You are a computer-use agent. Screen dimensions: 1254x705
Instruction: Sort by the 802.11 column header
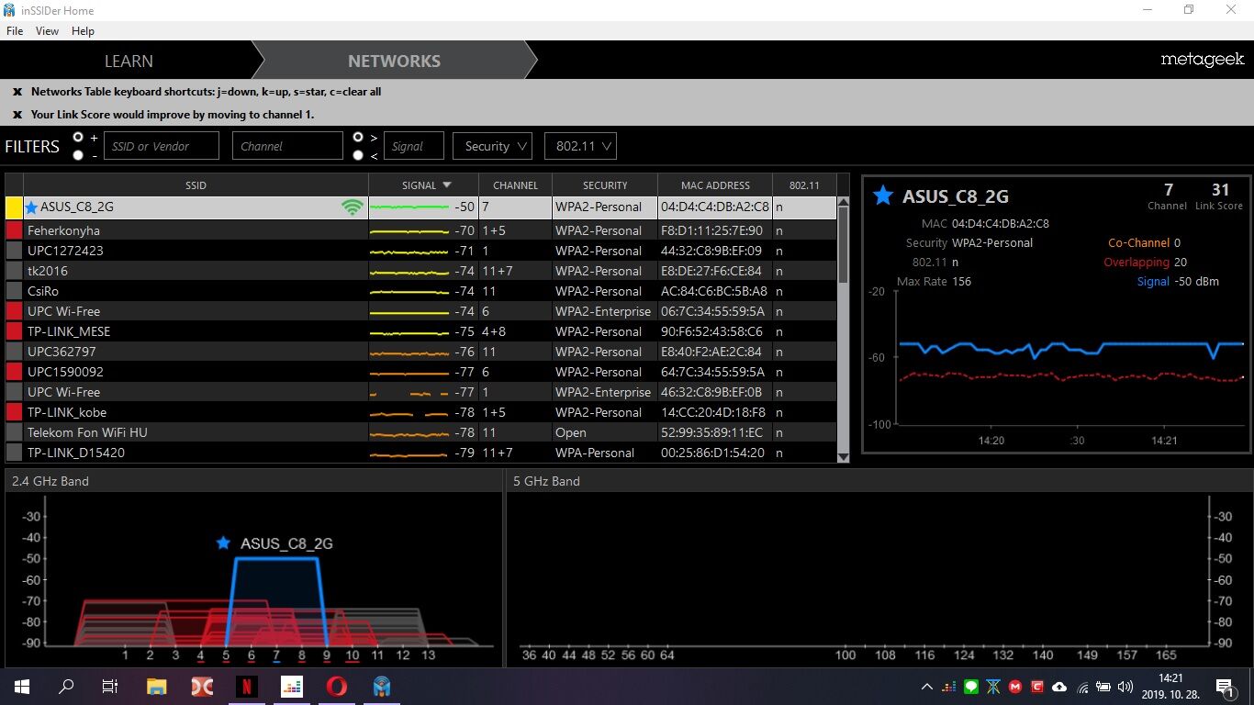804,185
